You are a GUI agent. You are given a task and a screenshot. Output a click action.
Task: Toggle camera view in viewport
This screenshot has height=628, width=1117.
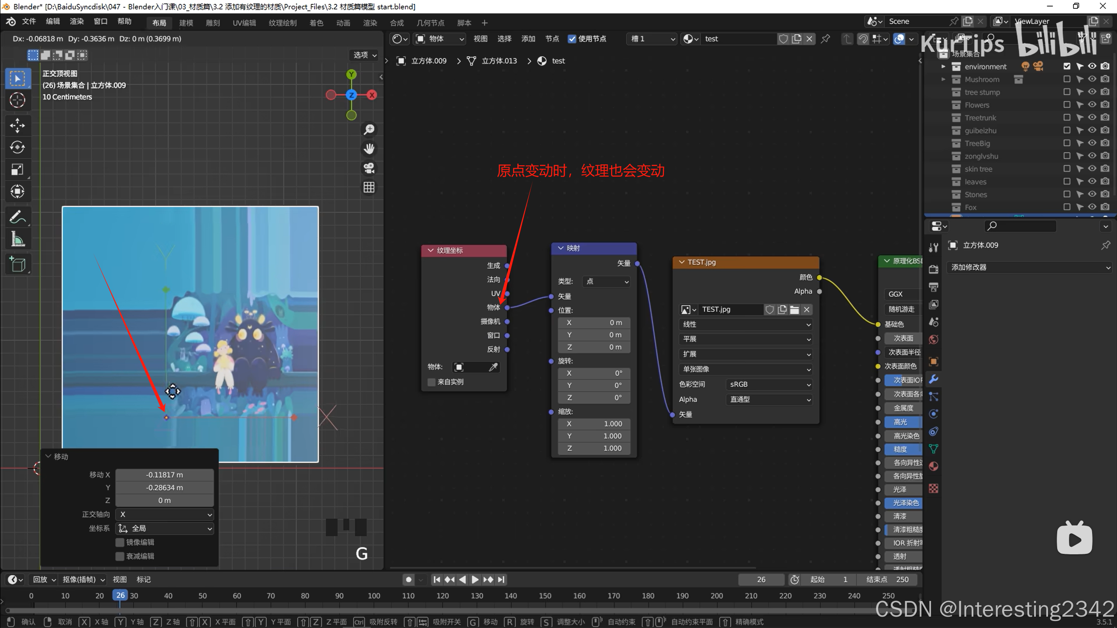tap(369, 168)
